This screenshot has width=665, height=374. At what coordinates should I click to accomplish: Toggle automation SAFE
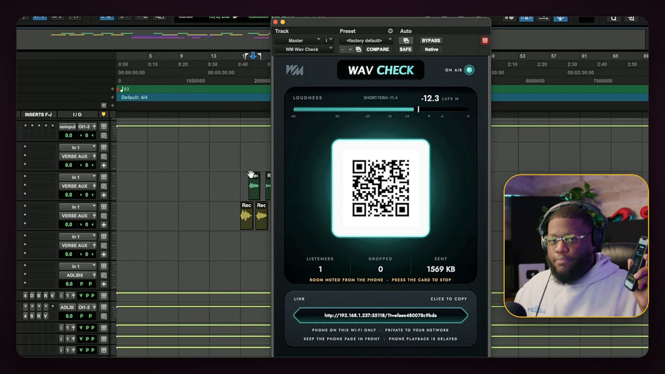(x=406, y=50)
